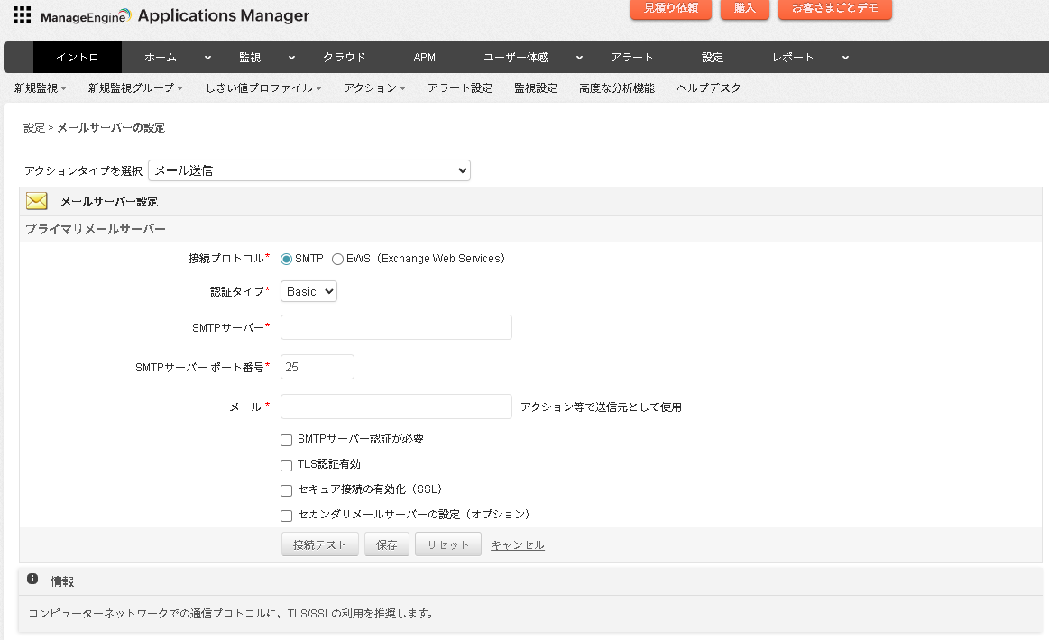Click the 保存 button
This screenshot has height=640, width=1049.
386,544
